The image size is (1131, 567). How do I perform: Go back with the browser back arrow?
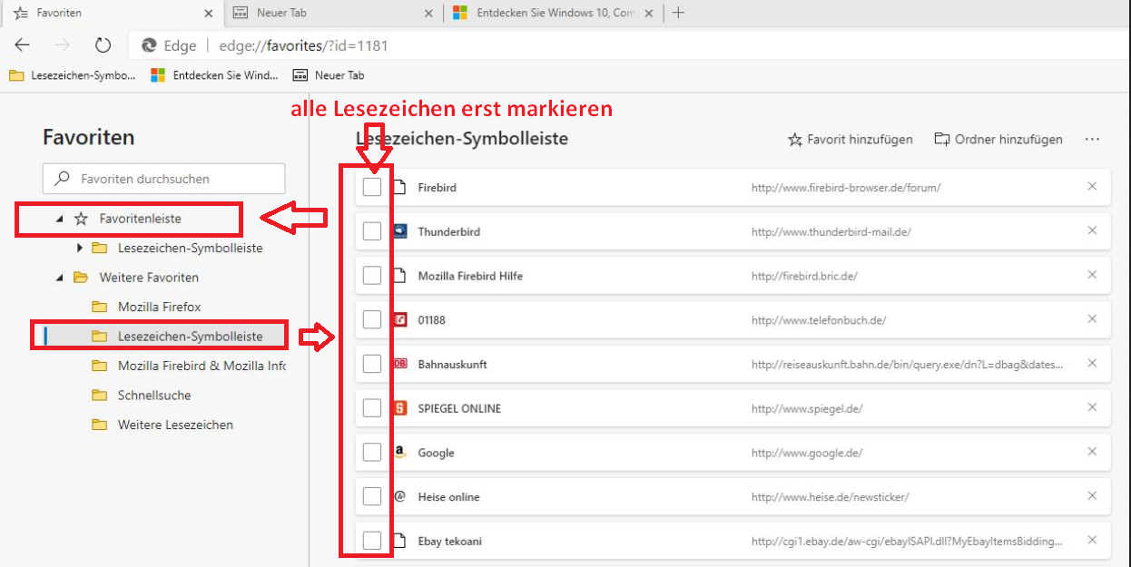(23, 45)
